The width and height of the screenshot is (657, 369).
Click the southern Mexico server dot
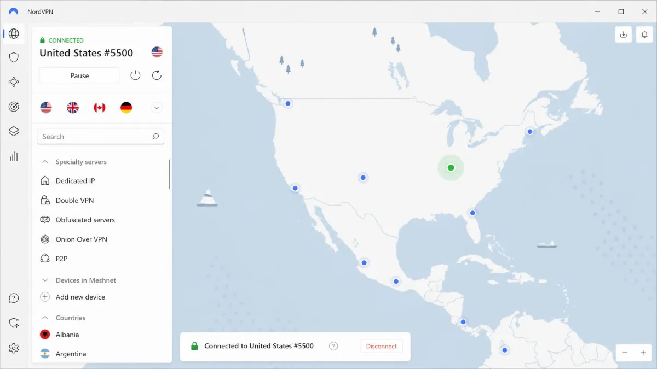click(396, 282)
